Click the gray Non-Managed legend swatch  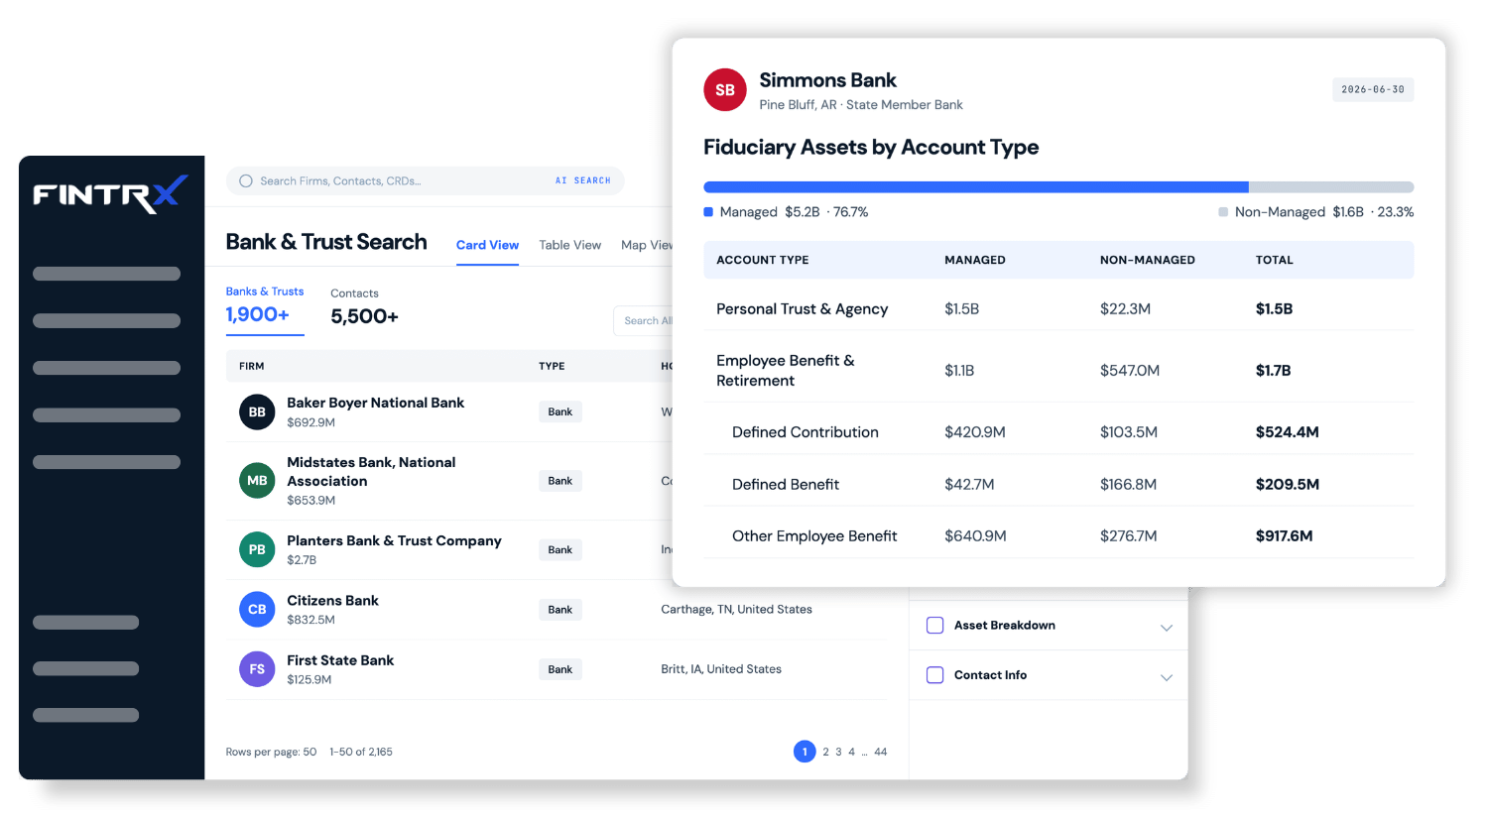click(1223, 212)
